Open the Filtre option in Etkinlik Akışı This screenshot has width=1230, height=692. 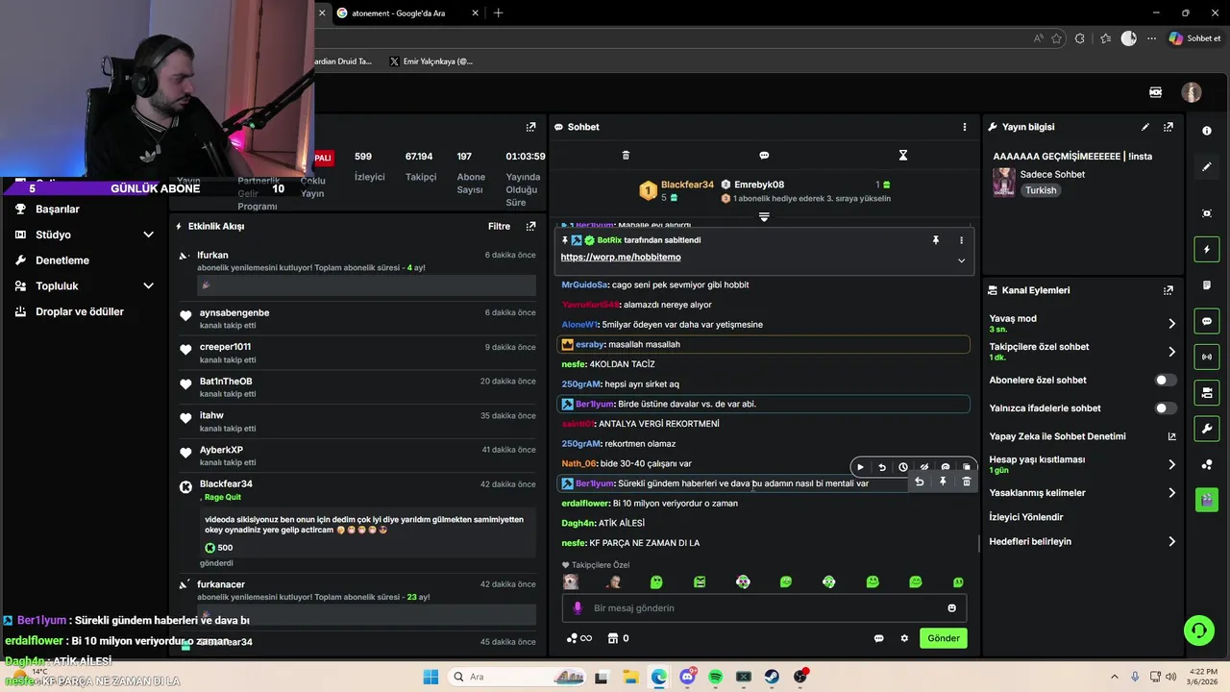(499, 227)
